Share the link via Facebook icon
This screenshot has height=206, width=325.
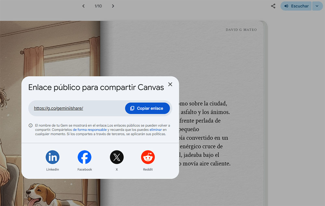click(x=84, y=157)
